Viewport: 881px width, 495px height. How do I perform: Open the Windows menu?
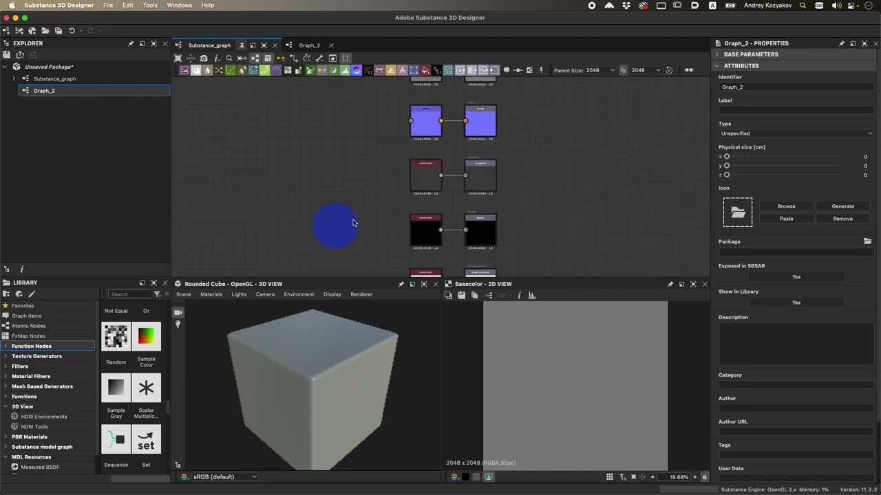click(180, 5)
